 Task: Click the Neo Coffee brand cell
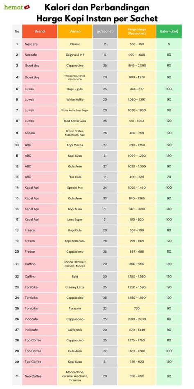40,376
